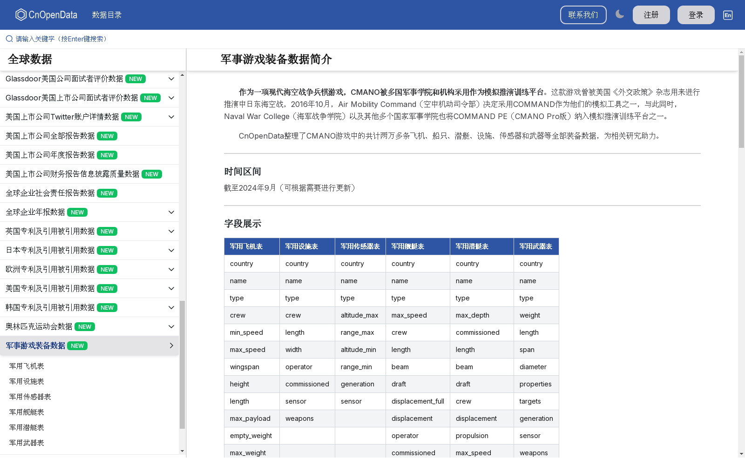Screen dimensions: 745x465
Task: Click NEW badge beside 全球企业年报数据
Action: point(77,213)
